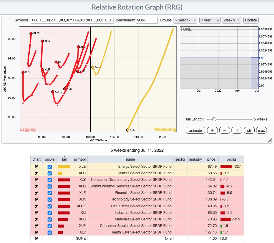This screenshot has width=274, height=243.
Task: Sort table by symbol column header
Action: pos(80,159)
